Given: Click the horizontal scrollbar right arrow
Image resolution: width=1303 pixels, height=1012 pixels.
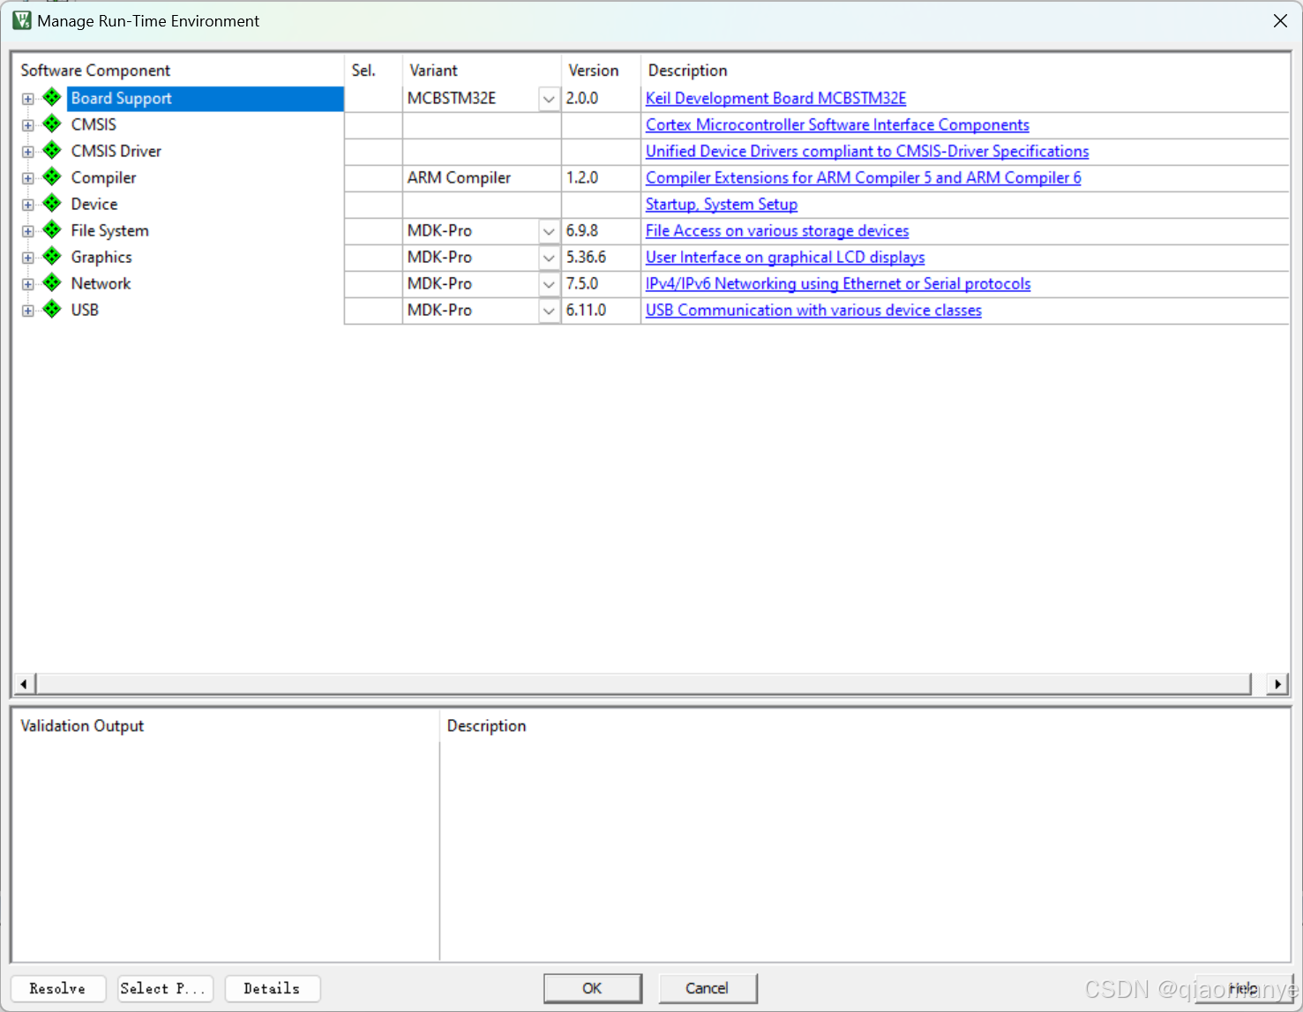Looking at the screenshot, I should tap(1277, 684).
